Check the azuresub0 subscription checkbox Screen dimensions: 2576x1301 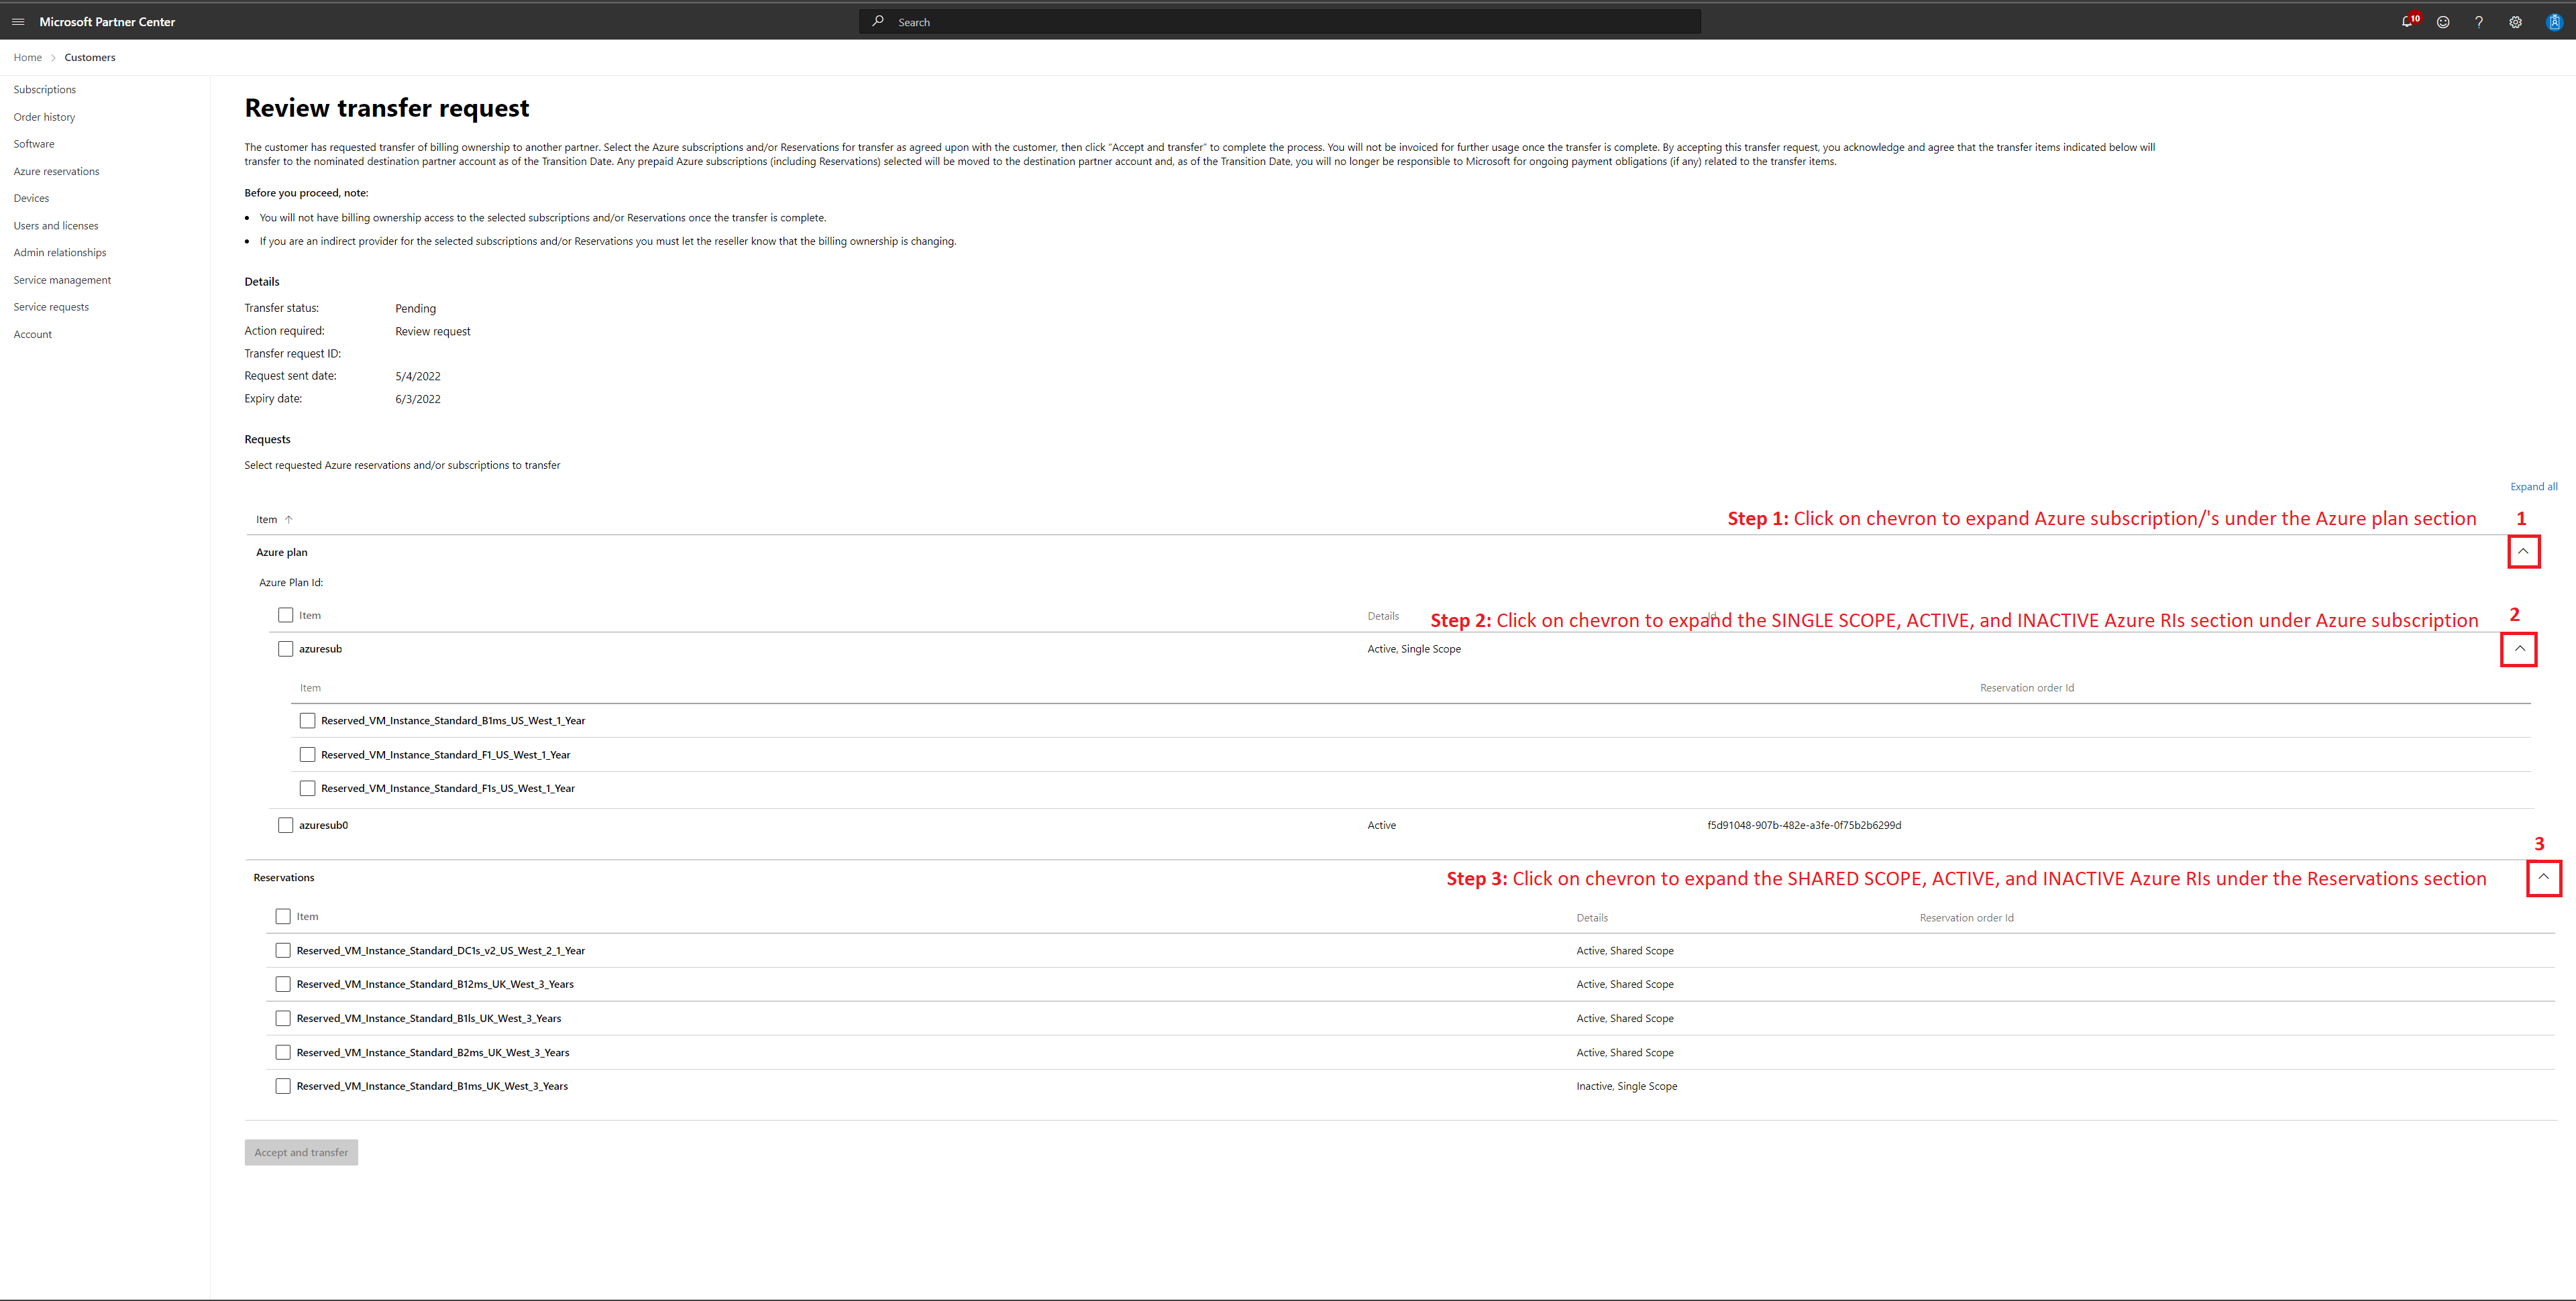[286, 825]
